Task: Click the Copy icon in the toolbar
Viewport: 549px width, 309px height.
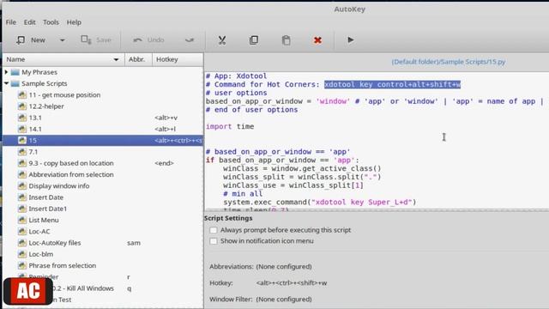Action: pos(254,40)
